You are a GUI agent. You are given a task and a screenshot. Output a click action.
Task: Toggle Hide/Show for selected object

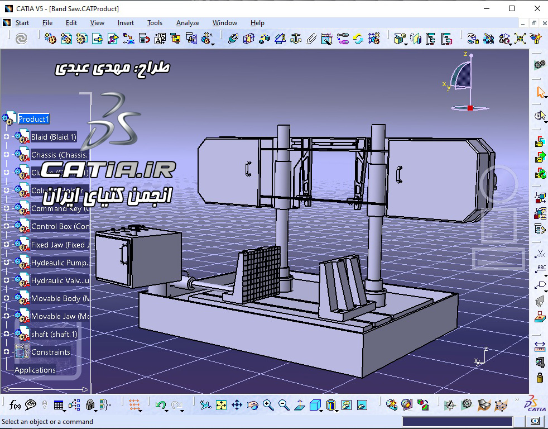(347, 405)
